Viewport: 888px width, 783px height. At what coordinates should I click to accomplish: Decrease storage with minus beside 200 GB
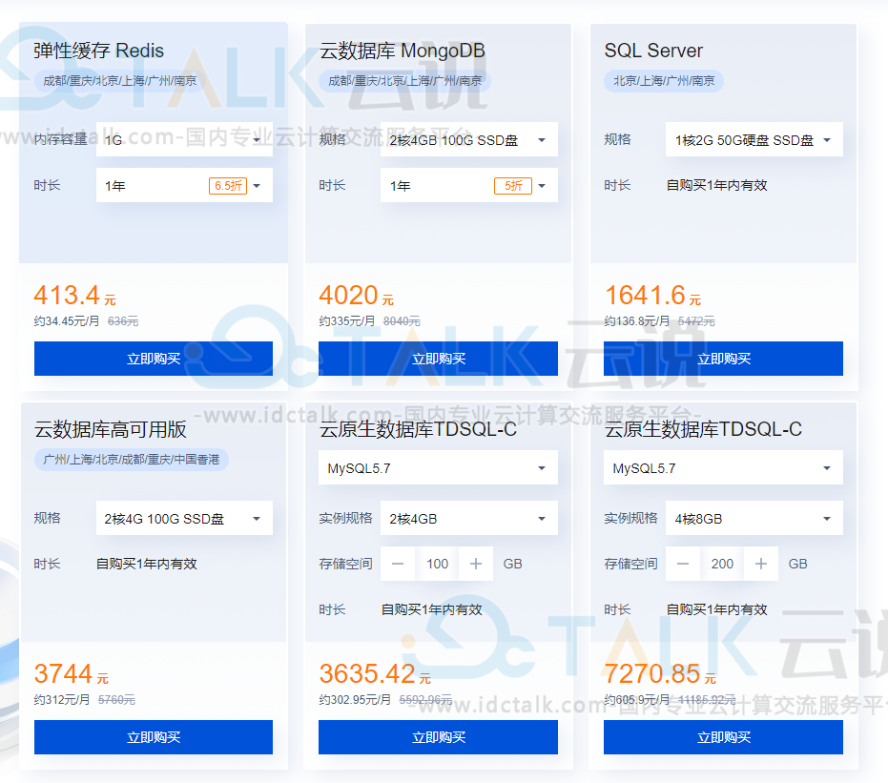(x=683, y=564)
